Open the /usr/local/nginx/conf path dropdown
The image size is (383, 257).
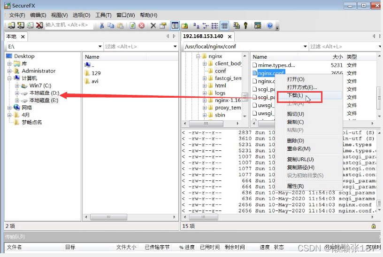[x=305, y=47]
